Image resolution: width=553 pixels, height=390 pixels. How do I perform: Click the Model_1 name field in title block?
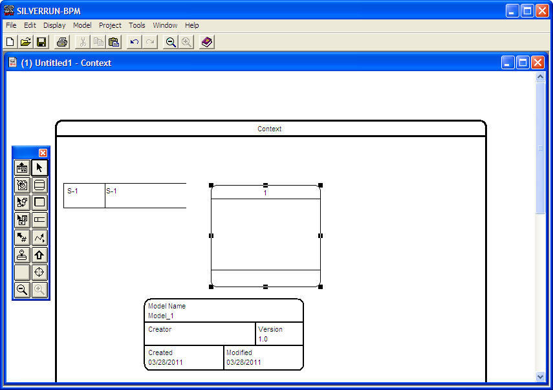(161, 316)
